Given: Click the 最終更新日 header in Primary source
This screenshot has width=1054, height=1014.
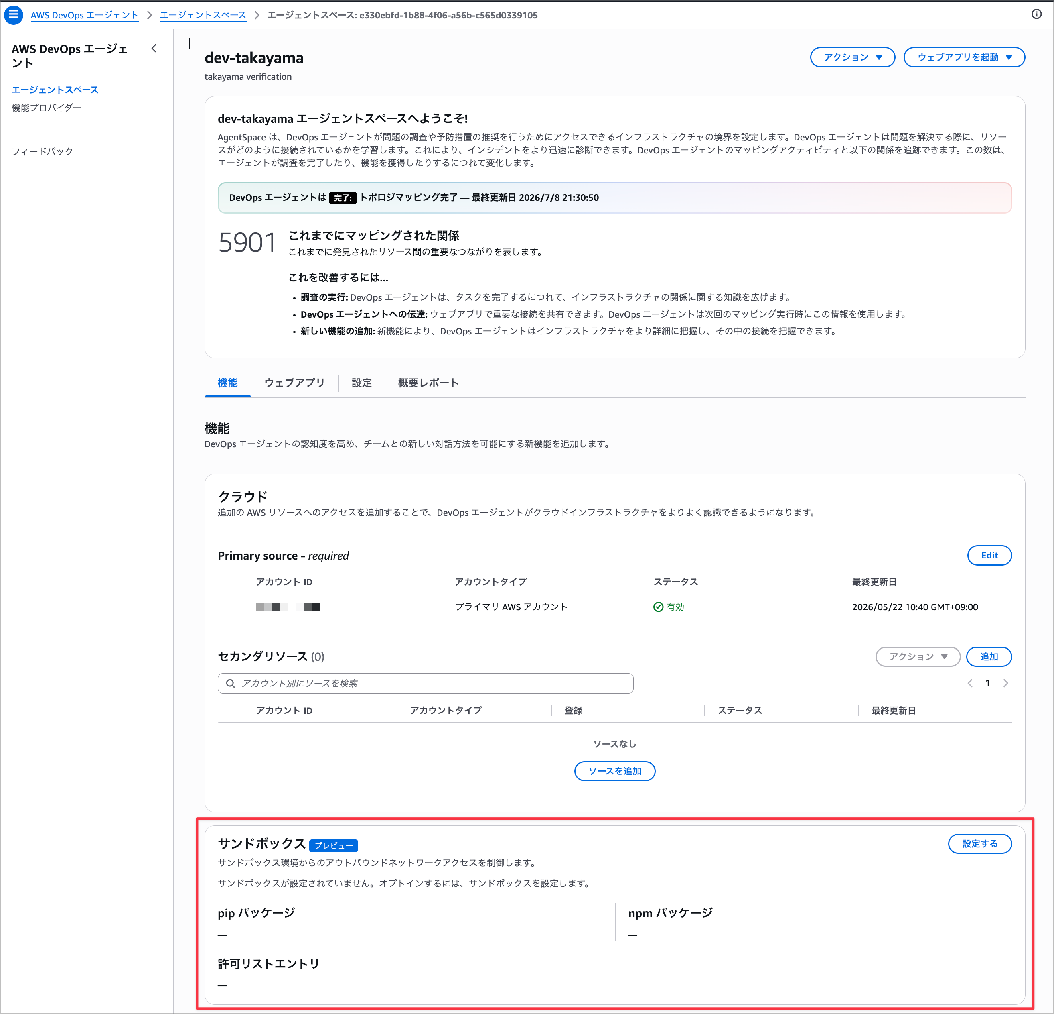Looking at the screenshot, I should pos(874,582).
